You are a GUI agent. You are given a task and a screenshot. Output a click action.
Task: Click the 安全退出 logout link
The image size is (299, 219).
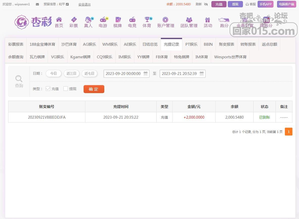84,4
